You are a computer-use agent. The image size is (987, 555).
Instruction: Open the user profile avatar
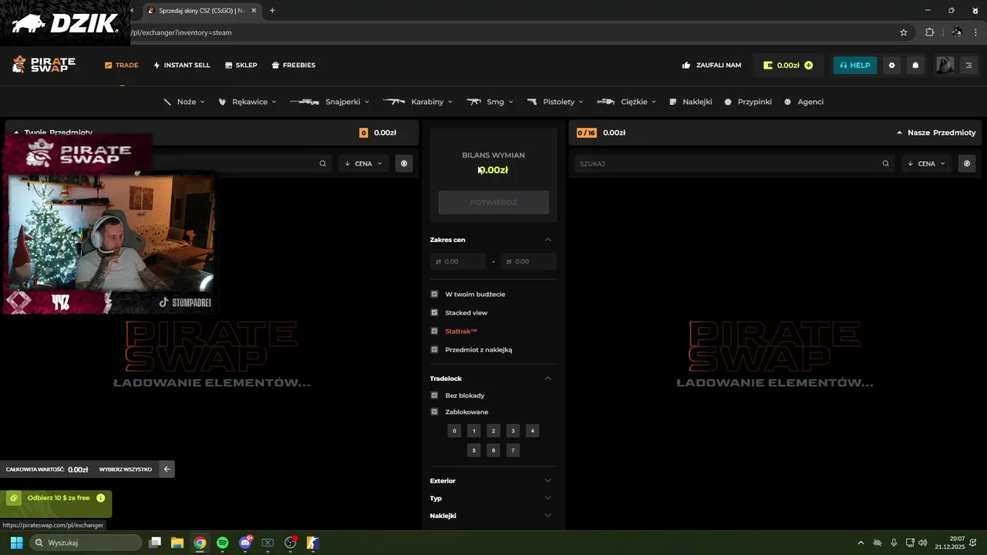pos(945,66)
